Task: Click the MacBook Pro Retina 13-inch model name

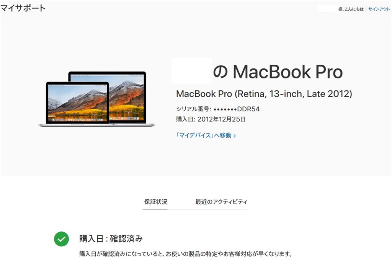Action: (x=264, y=94)
